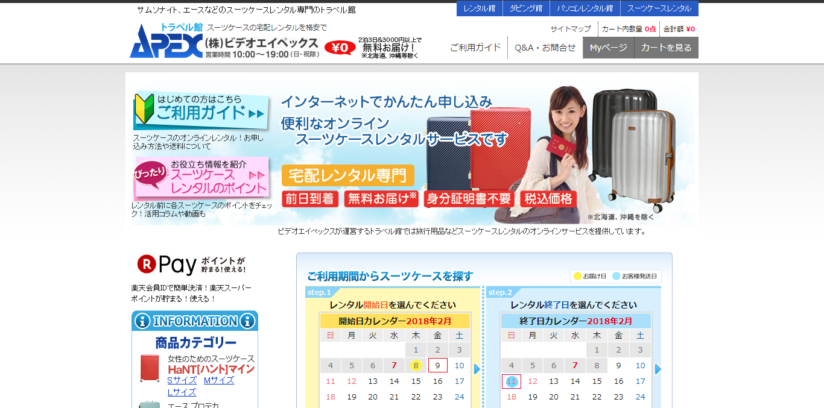Go to next month in start date calendar
Image resolution: width=824 pixels, height=408 pixels.
tap(477, 369)
